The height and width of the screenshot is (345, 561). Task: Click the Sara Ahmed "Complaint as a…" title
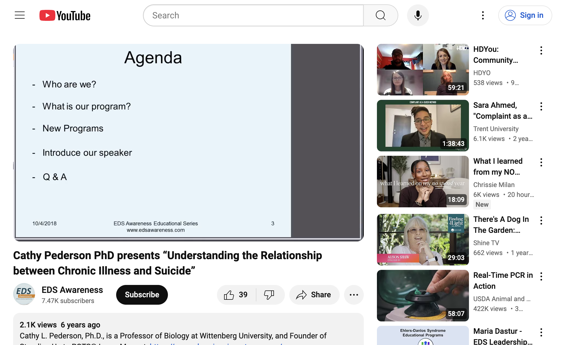click(x=503, y=111)
